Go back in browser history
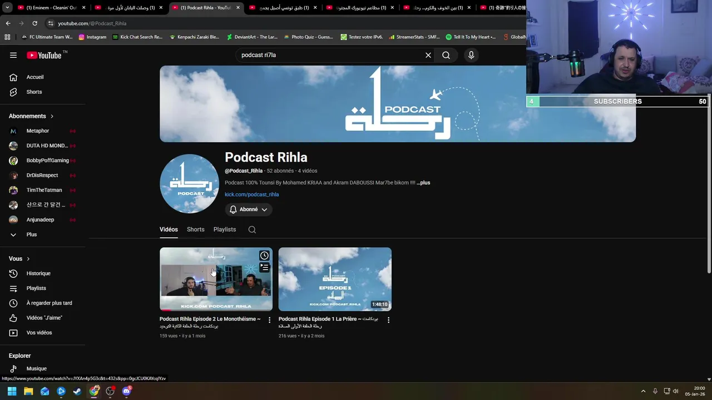The image size is (712, 400). coord(8,23)
